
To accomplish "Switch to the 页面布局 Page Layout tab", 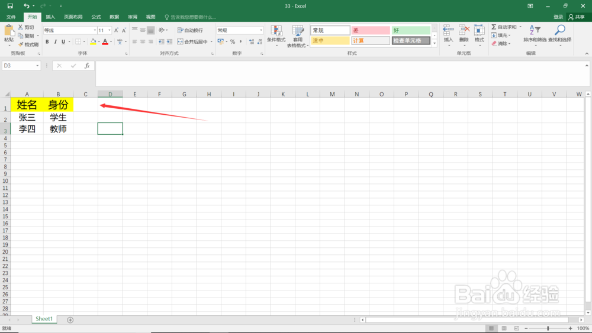I will tap(73, 17).
